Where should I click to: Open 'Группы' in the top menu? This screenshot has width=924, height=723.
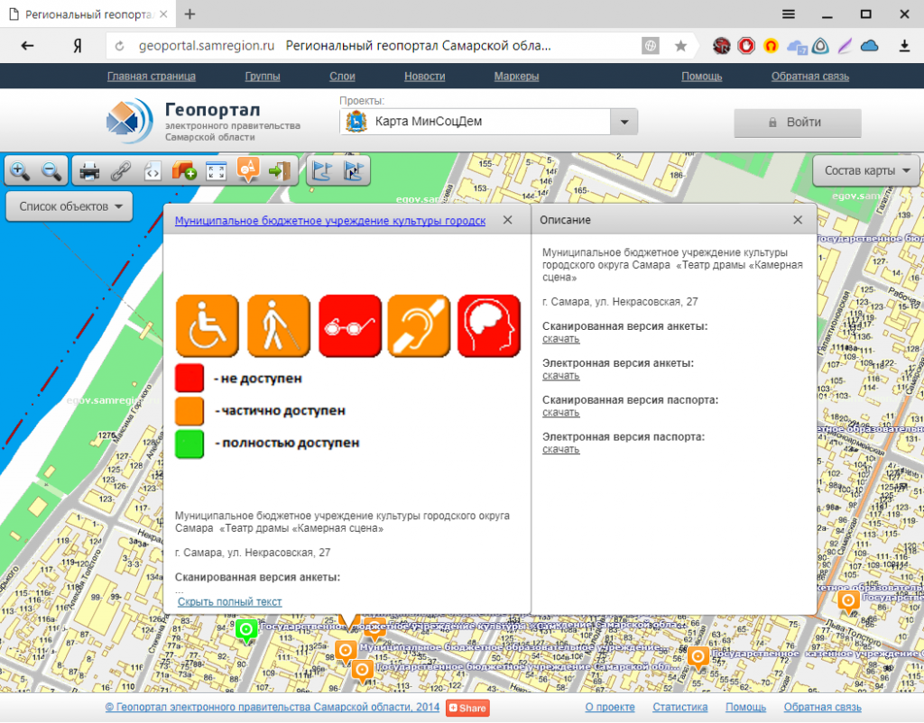pos(263,77)
